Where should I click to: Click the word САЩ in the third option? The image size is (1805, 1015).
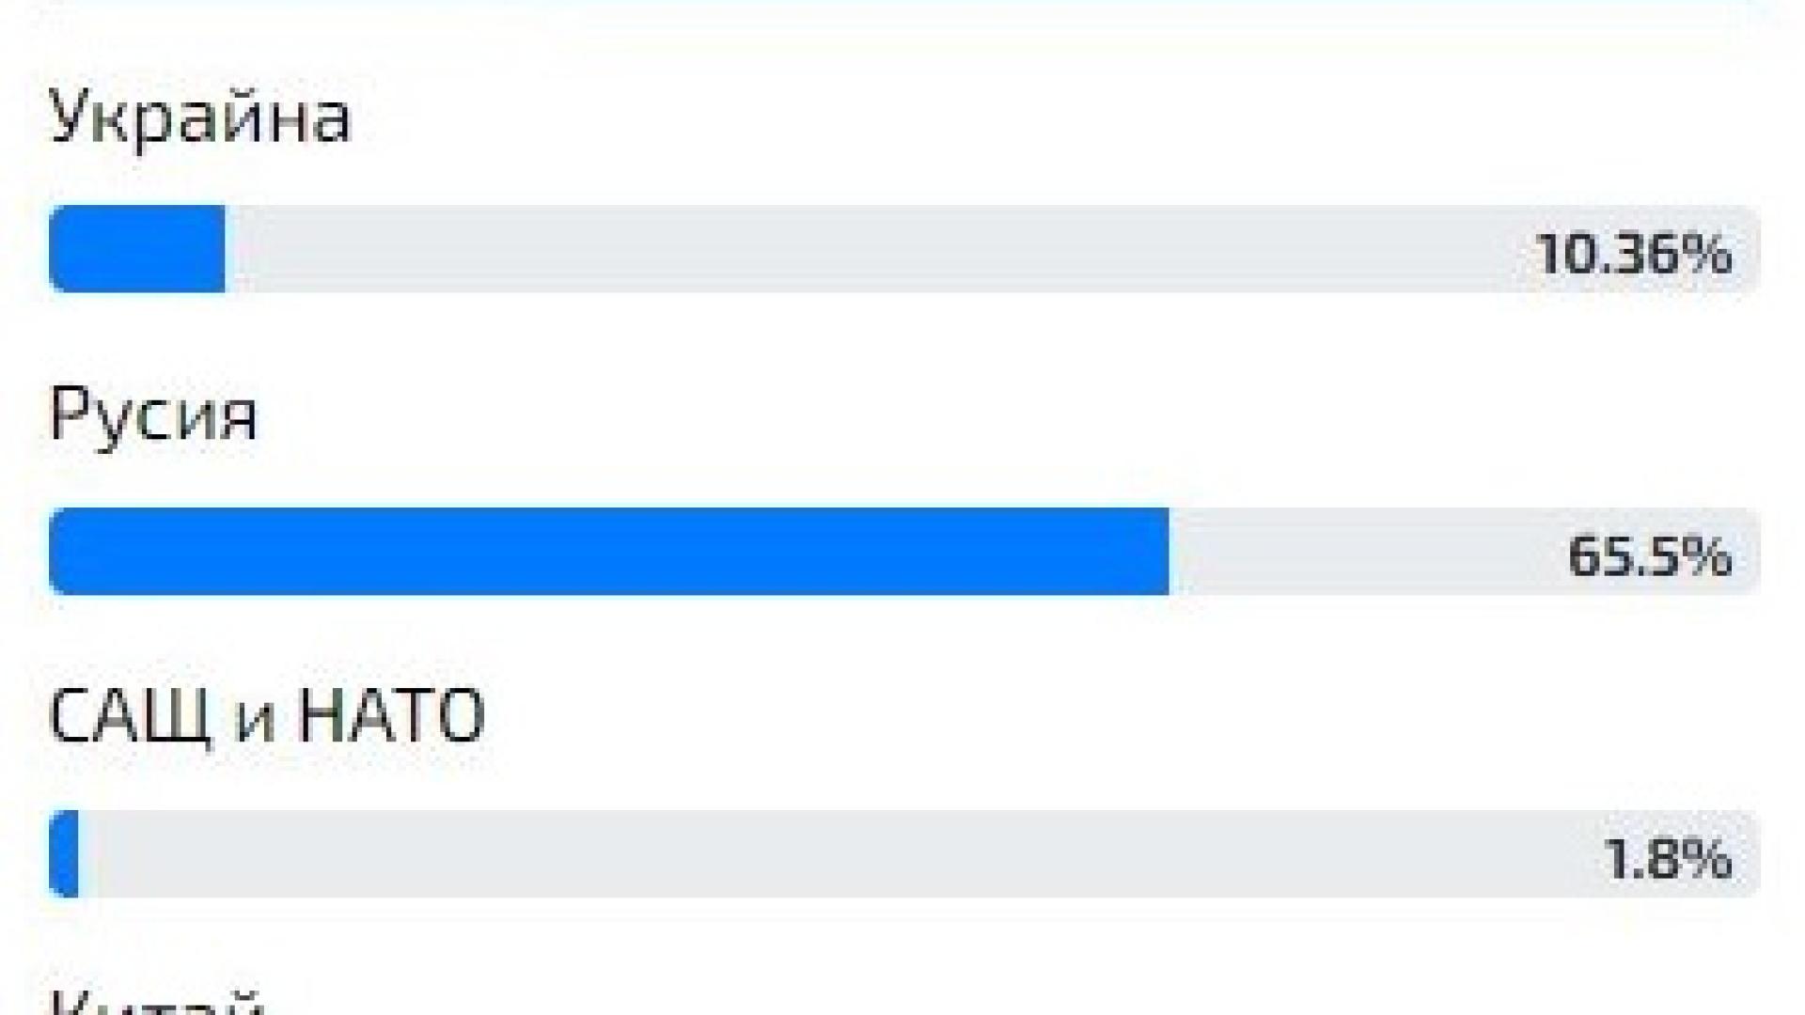pyautogui.click(x=129, y=717)
